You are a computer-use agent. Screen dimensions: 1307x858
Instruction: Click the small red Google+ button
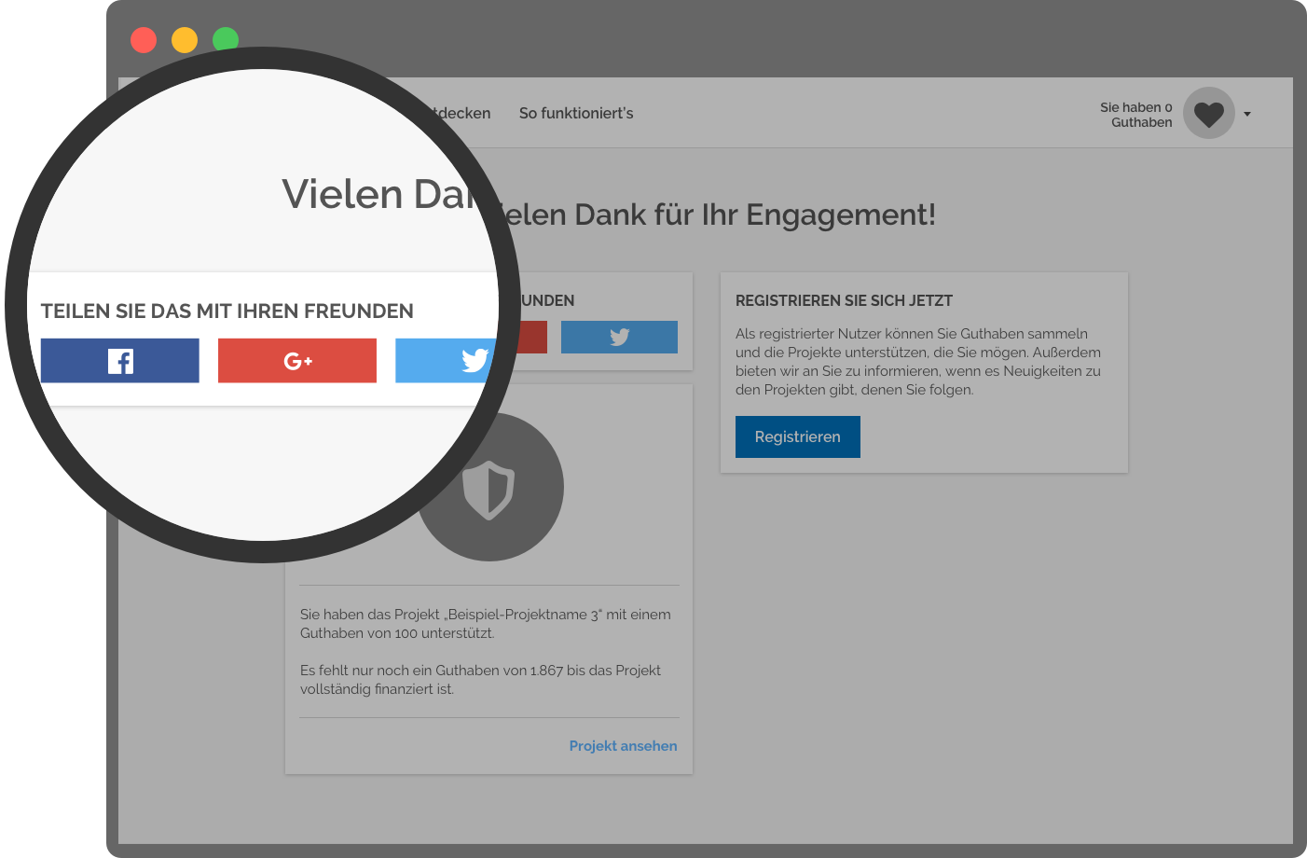coord(532,337)
